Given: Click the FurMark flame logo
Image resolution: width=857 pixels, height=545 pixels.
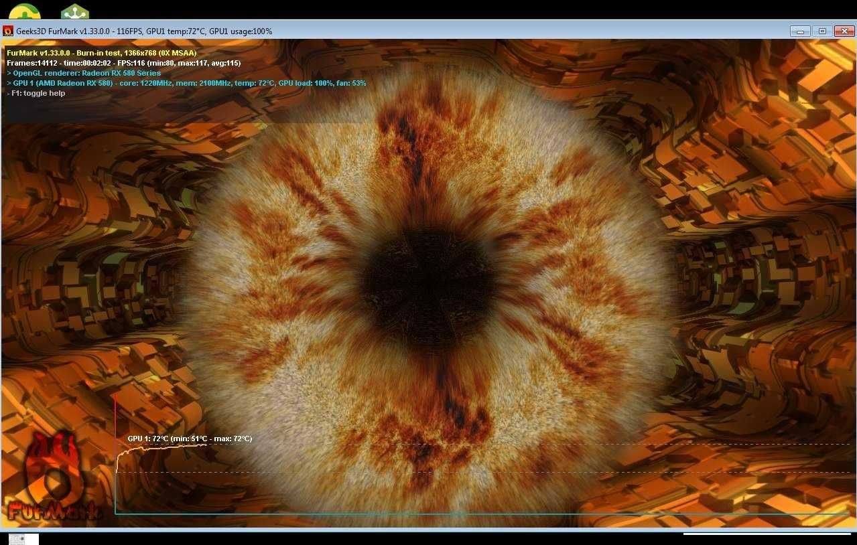Looking at the screenshot, I should click(53, 477).
